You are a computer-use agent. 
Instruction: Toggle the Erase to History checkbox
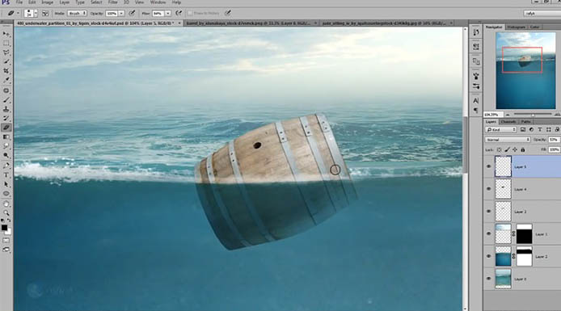coord(190,14)
